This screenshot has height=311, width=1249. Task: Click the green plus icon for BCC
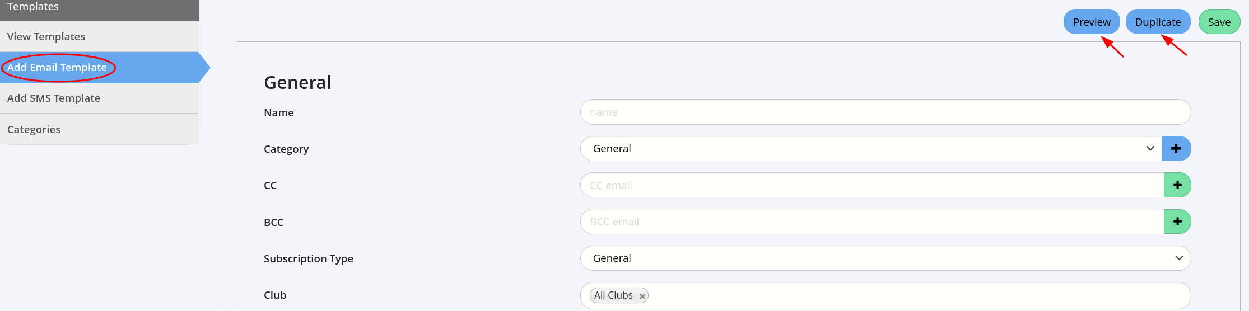tap(1177, 222)
